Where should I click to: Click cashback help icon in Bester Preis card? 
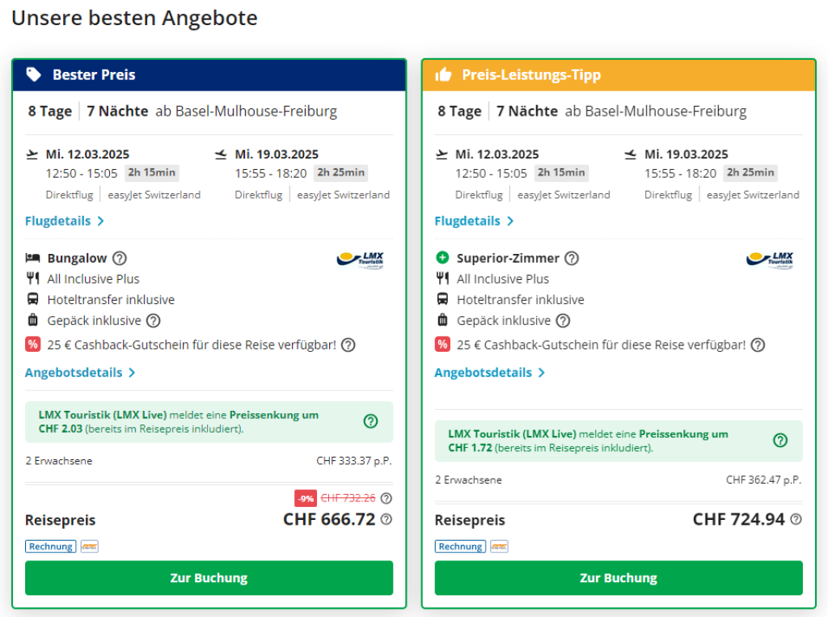point(349,345)
